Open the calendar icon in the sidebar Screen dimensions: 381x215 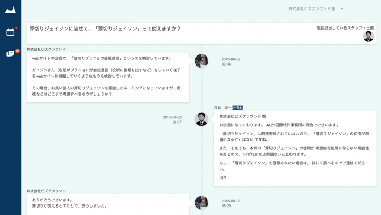(x=11, y=32)
